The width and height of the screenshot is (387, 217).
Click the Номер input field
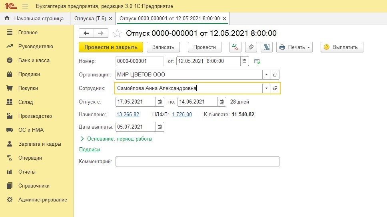140,61
